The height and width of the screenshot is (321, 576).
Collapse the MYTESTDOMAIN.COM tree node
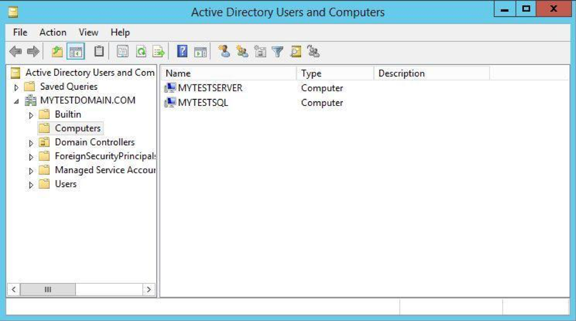17,101
